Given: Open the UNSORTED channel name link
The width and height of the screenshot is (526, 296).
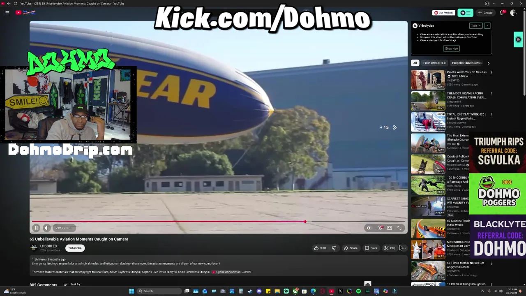Looking at the screenshot, I should (48, 246).
